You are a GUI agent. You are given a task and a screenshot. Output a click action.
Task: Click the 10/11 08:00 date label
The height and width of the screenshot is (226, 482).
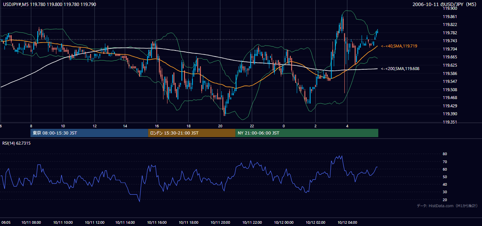point(31,223)
